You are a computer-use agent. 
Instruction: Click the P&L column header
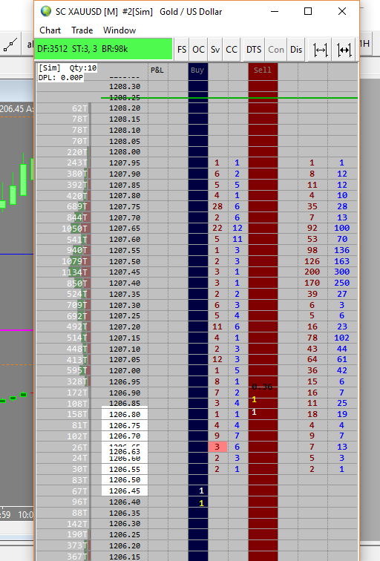tap(157, 70)
